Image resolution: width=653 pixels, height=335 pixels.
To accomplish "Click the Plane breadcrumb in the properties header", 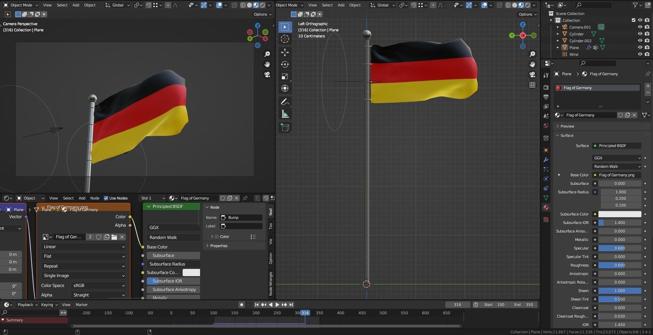I will (566, 74).
